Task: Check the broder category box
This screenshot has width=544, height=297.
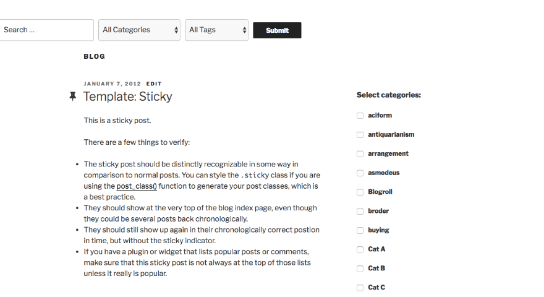Action: click(360, 212)
